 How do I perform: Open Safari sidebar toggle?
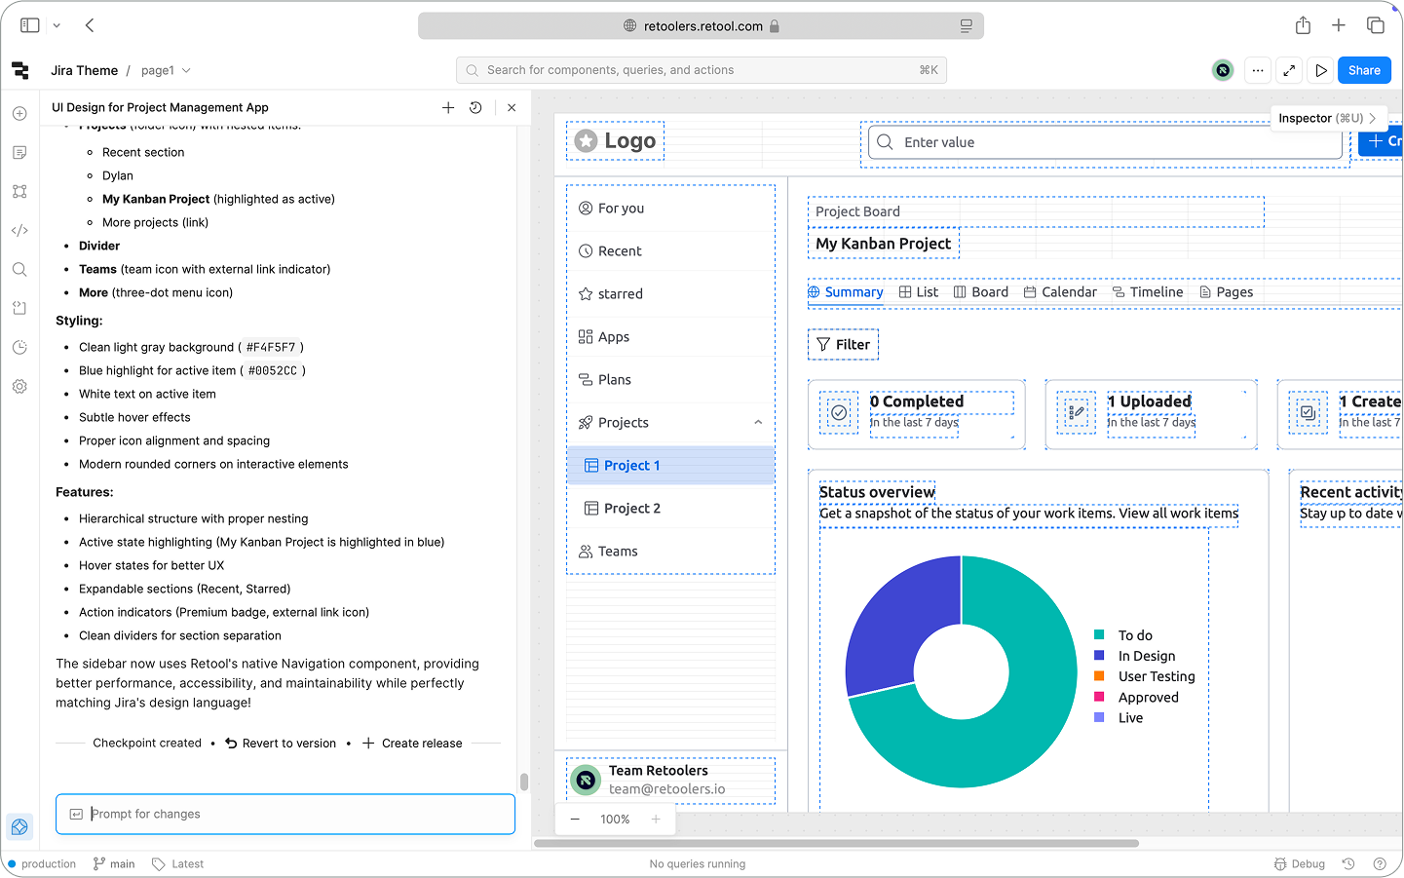(30, 25)
